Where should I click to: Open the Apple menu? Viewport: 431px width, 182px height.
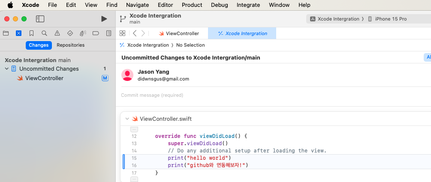10,5
